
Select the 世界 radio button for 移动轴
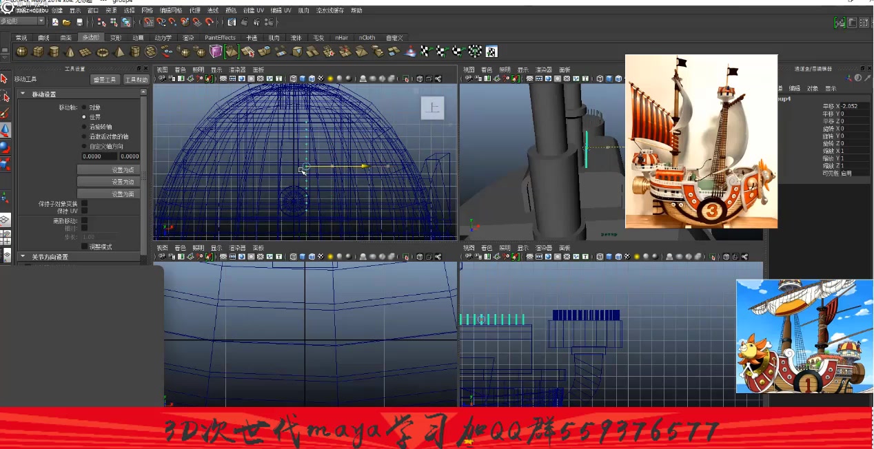[x=85, y=116]
